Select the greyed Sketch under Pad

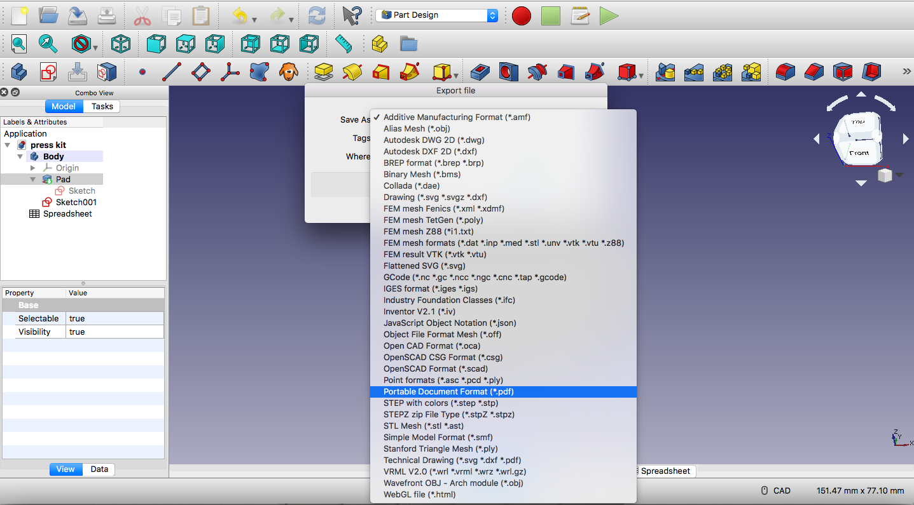81,191
